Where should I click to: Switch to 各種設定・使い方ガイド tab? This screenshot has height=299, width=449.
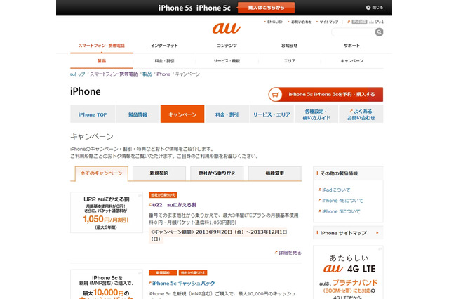[316, 114]
